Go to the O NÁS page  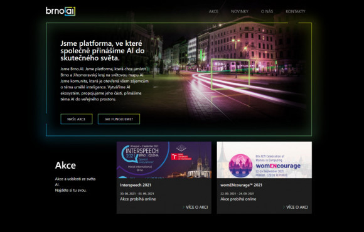[267, 11]
